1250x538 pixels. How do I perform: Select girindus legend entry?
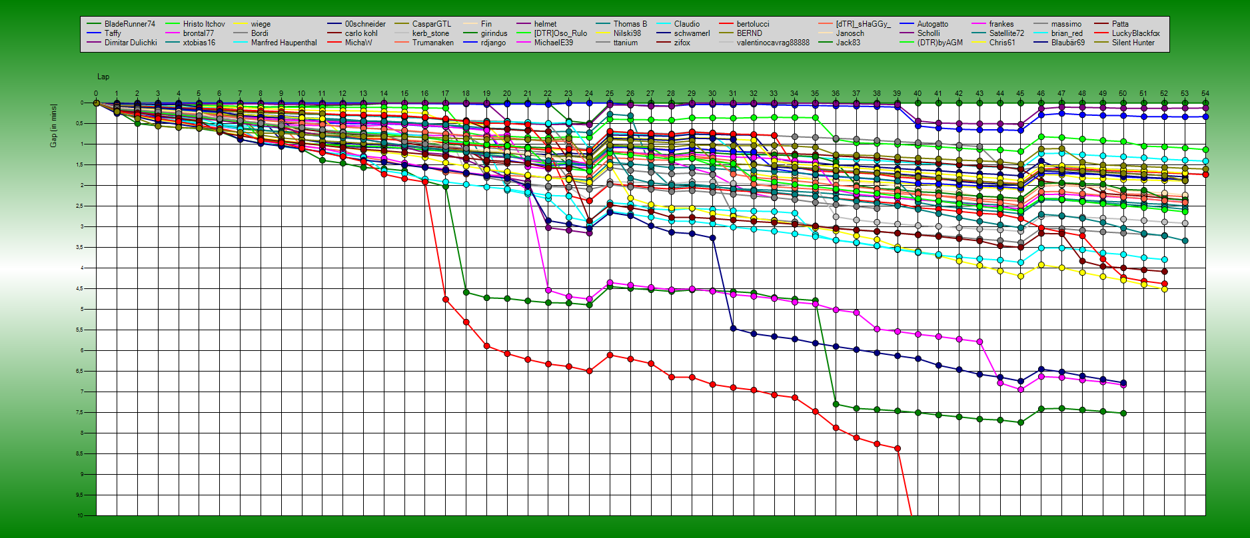(494, 33)
